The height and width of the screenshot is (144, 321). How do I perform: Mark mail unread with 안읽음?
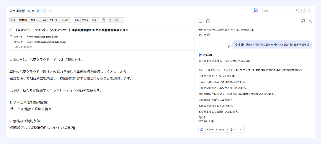pos(85,20)
